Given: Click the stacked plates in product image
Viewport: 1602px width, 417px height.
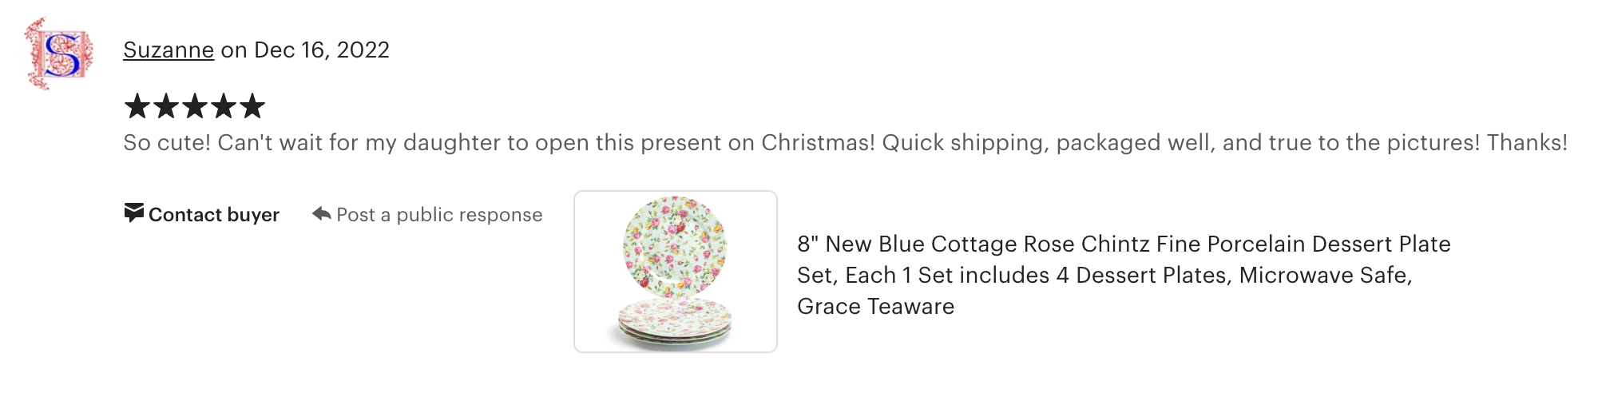Looking at the screenshot, I should click(675, 322).
